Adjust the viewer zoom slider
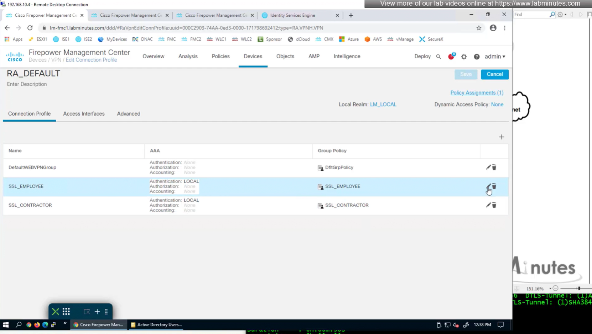The height and width of the screenshot is (334, 592). click(579, 288)
